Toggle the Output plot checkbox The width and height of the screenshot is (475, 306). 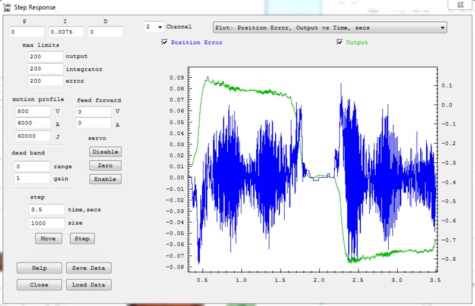(339, 43)
